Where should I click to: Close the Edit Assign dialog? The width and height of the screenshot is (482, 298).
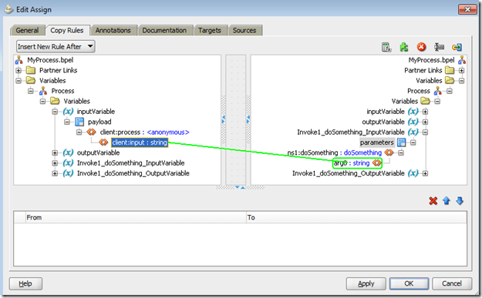pos(467,9)
